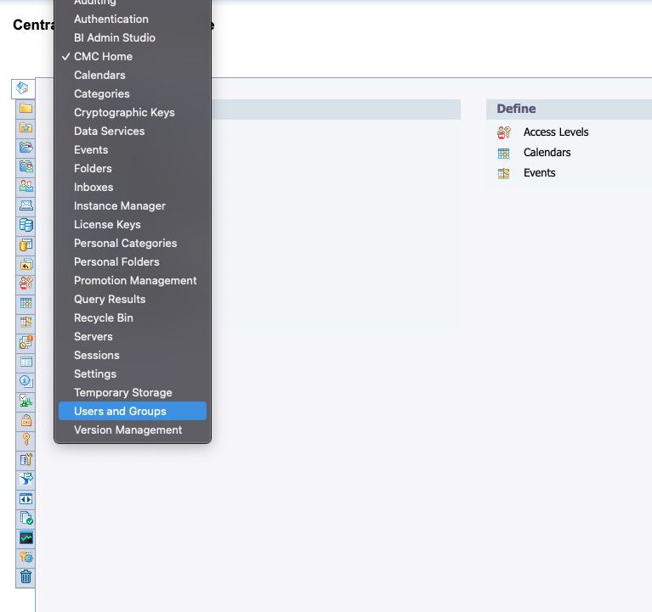Choose Authentication in the navigation dropdown
The image size is (652, 612).
tap(111, 19)
